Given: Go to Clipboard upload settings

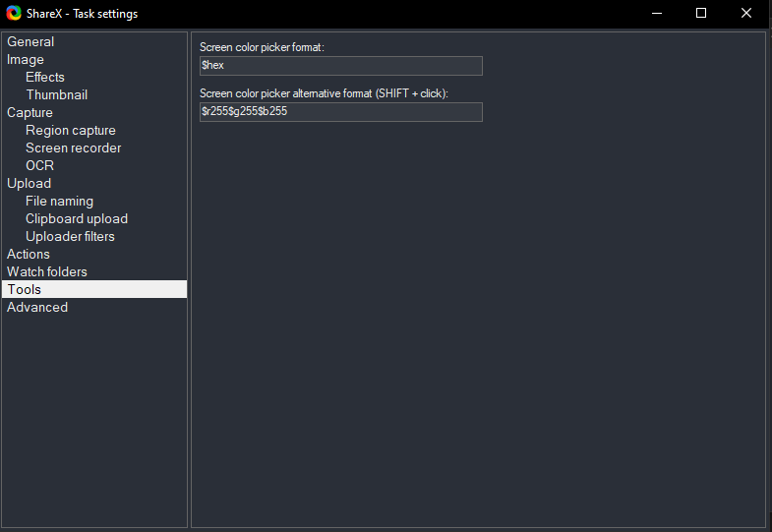Looking at the screenshot, I should pos(77,219).
